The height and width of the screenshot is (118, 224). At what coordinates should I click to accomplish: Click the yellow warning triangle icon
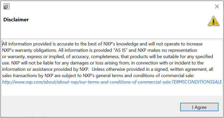tap(213, 21)
